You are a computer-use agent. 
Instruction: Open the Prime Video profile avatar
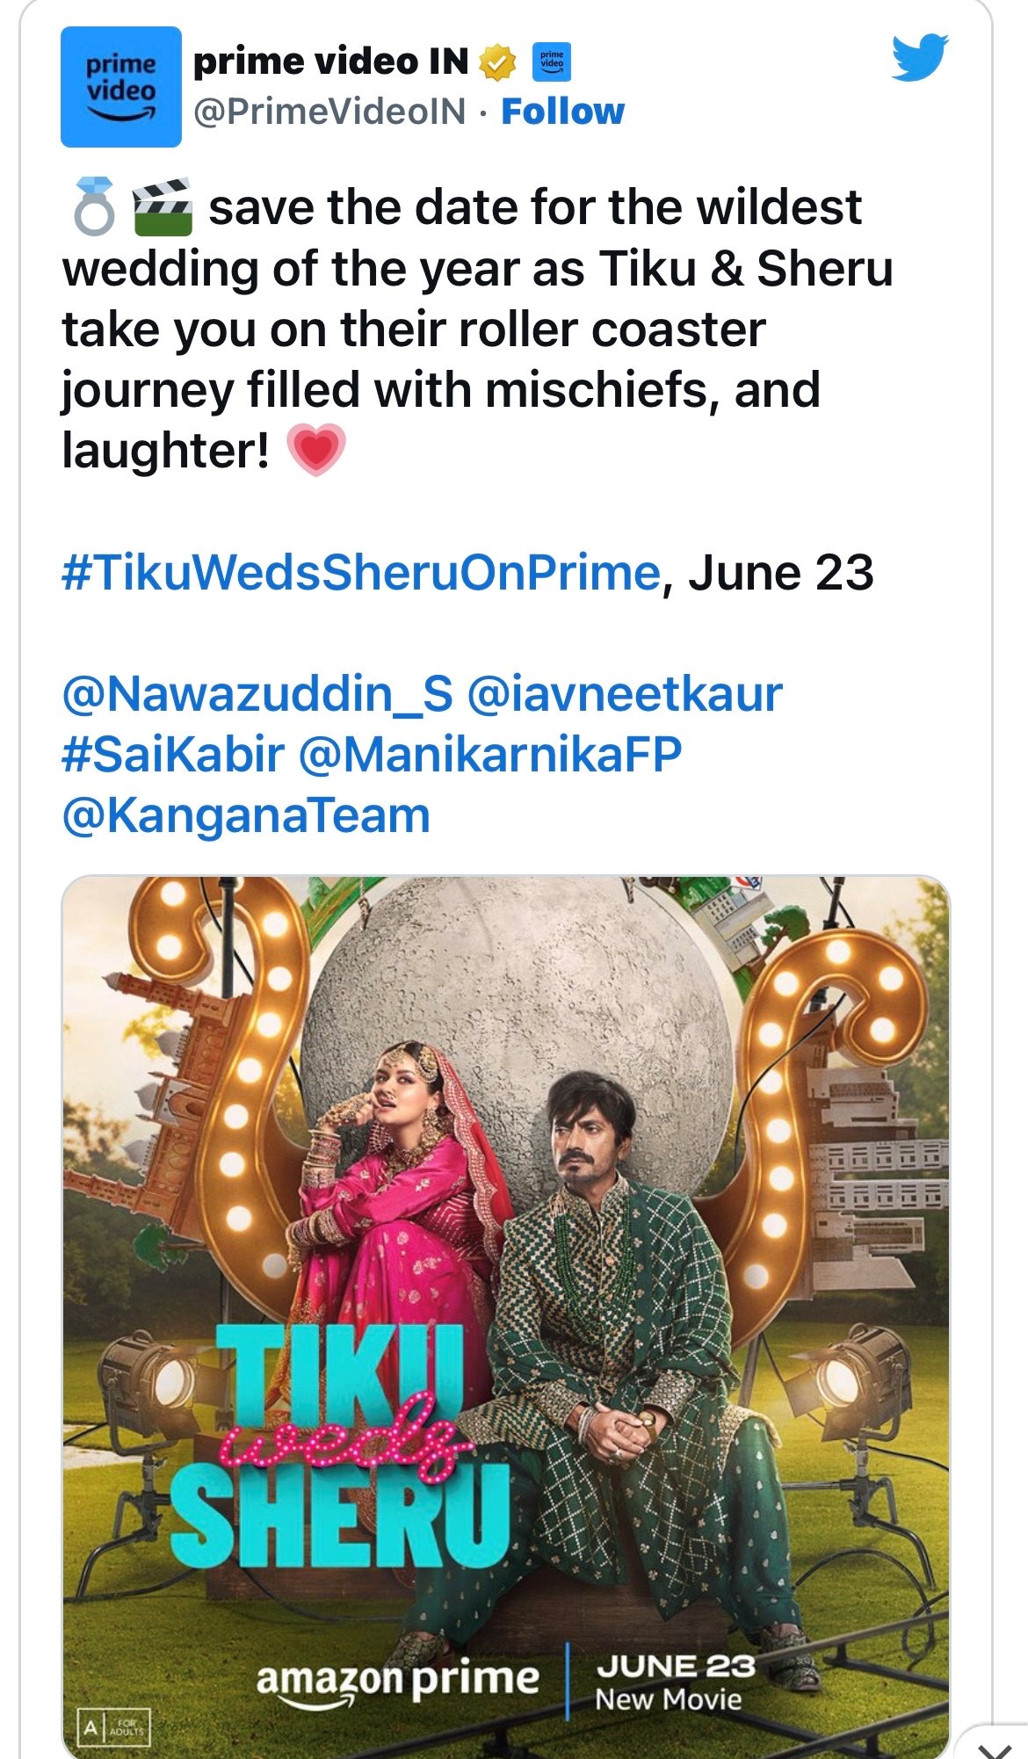click(x=120, y=87)
